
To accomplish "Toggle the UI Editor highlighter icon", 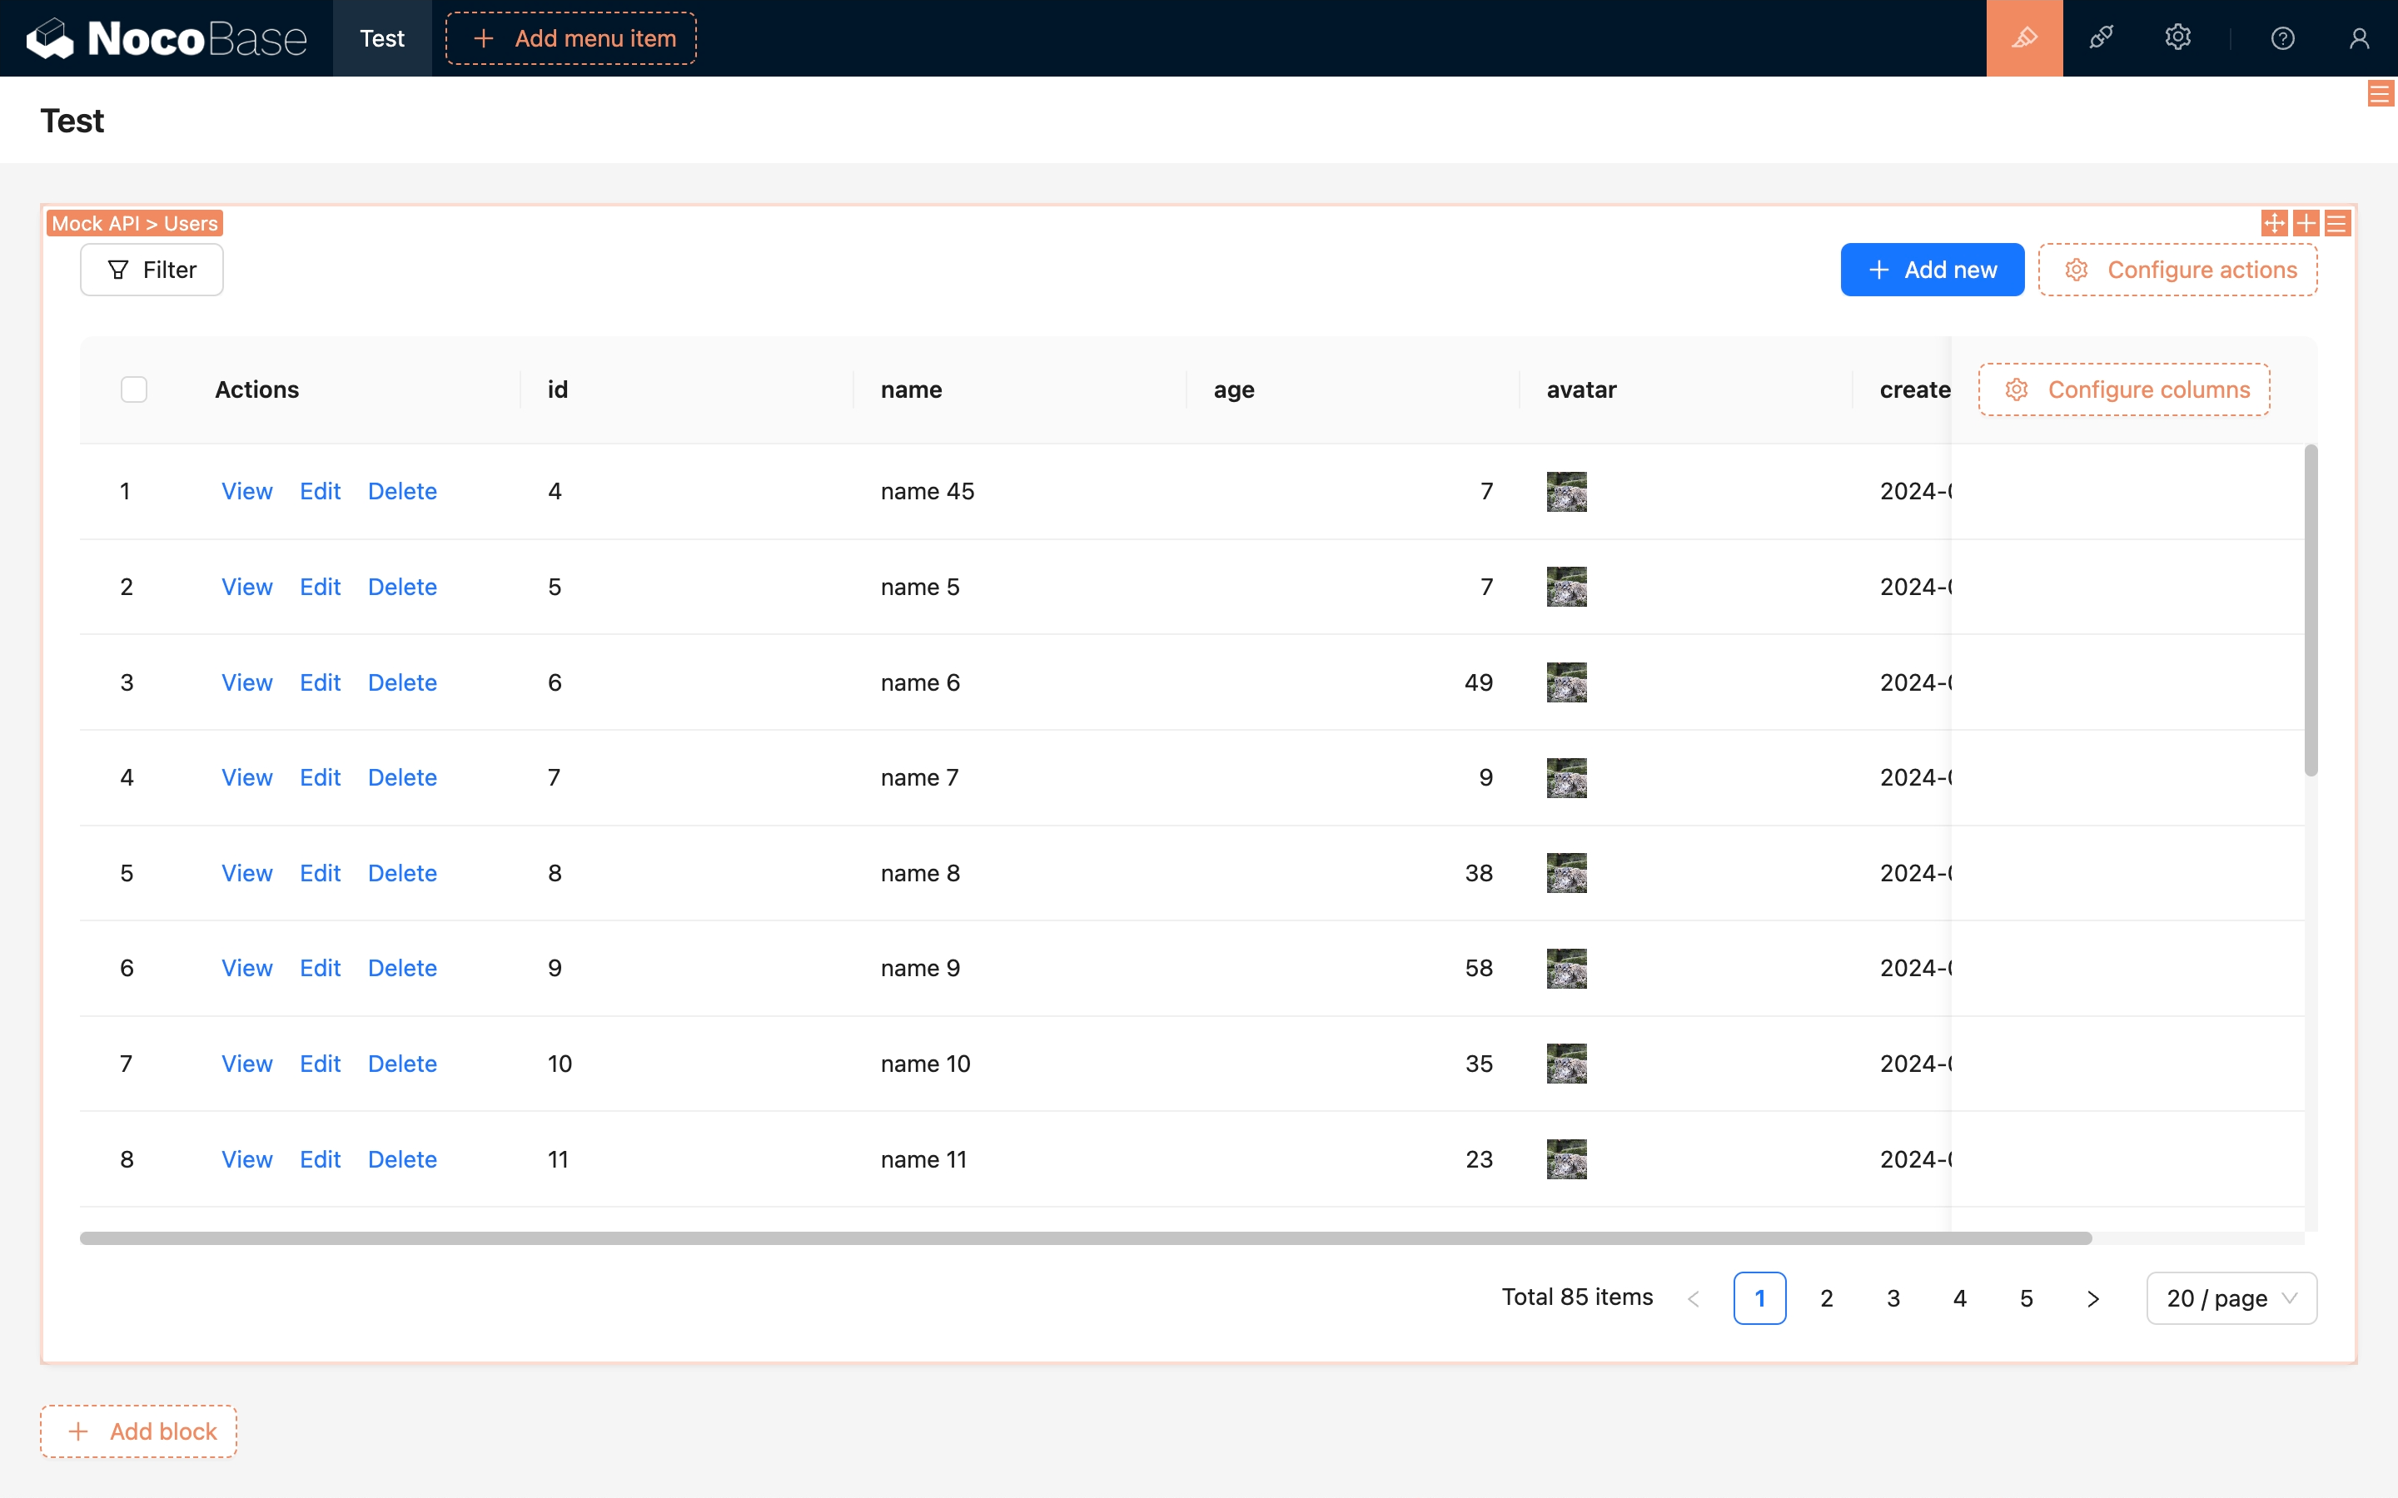I will tap(2023, 37).
